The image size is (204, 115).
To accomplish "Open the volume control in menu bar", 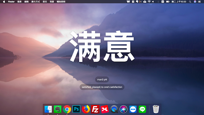I will click(x=153, y=2).
